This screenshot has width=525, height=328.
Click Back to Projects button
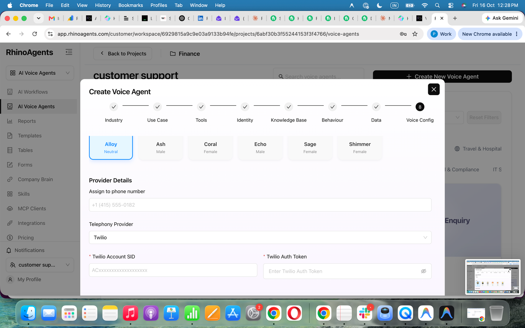(x=123, y=53)
